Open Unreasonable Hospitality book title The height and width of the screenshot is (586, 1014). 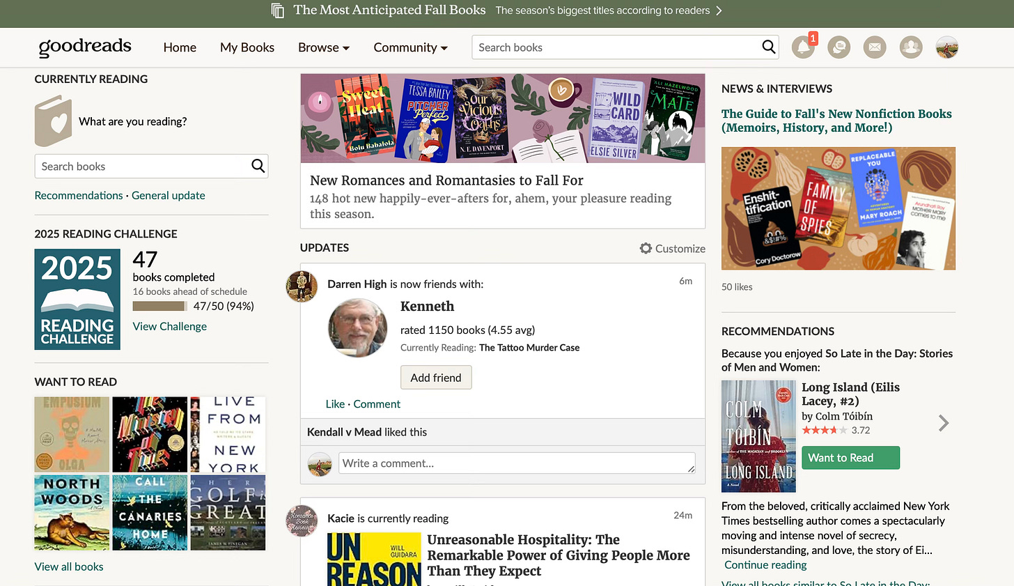coord(559,555)
